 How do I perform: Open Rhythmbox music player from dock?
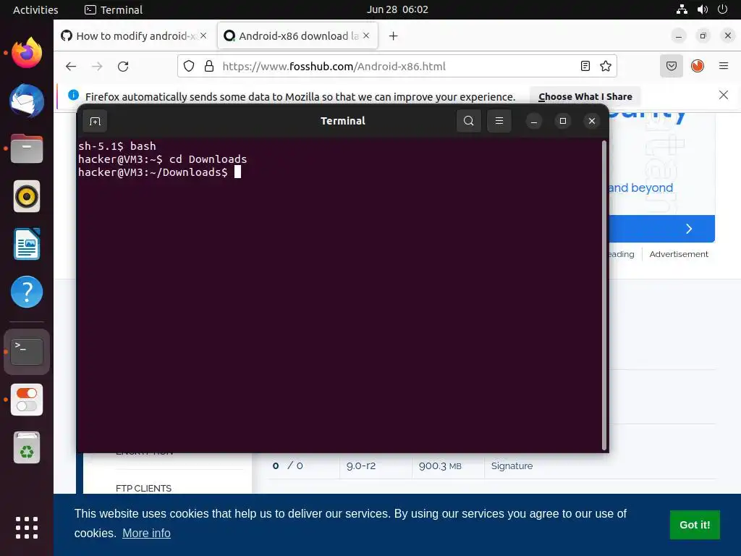coord(27,196)
